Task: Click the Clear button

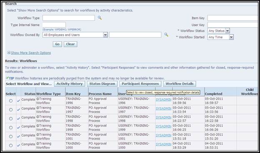Action: click(70, 44)
